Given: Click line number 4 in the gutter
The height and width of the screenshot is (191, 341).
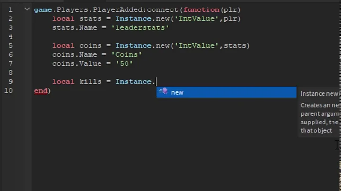Looking at the screenshot, I should click(x=10, y=37).
